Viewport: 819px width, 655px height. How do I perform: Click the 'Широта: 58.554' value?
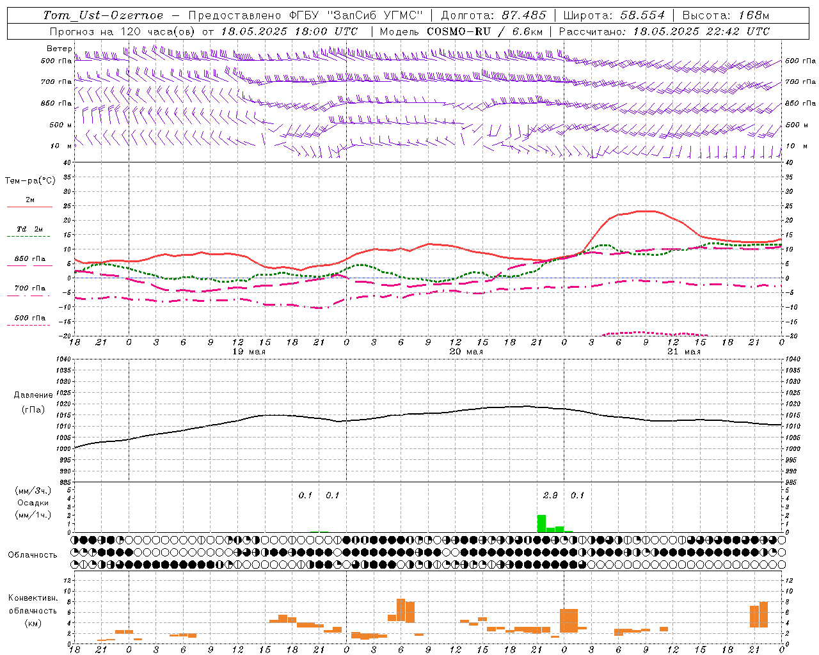tap(614, 15)
